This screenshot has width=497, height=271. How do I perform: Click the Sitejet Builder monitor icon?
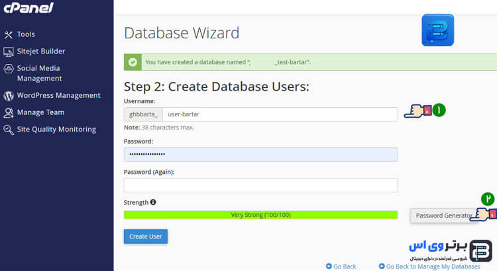[x=9, y=52]
